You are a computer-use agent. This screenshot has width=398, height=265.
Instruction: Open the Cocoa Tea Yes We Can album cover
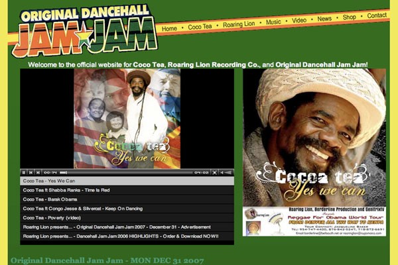click(314, 138)
